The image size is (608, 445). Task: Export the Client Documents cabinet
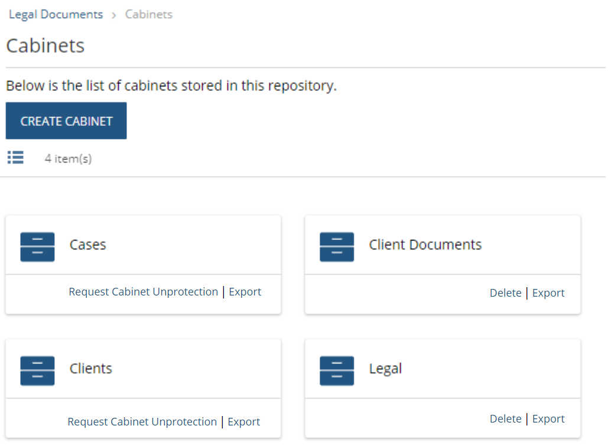[x=548, y=293]
